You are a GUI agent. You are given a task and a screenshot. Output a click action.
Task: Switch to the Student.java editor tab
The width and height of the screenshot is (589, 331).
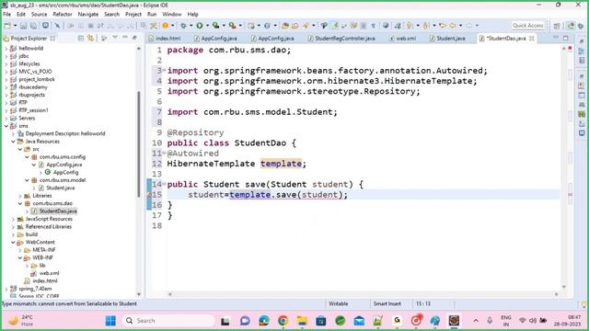click(448, 39)
